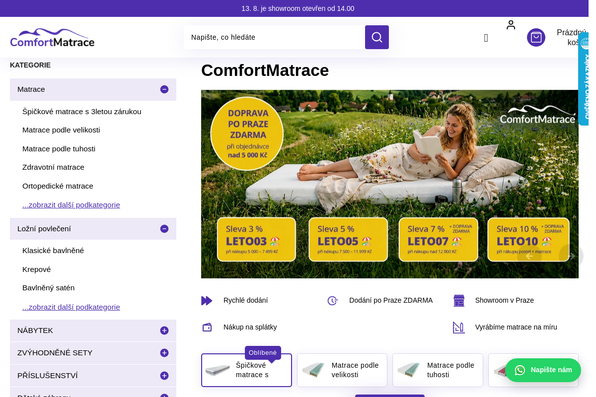
Task: Open Špičkové matrace s 3letou zárukou
Action: (x=82, y=112)
